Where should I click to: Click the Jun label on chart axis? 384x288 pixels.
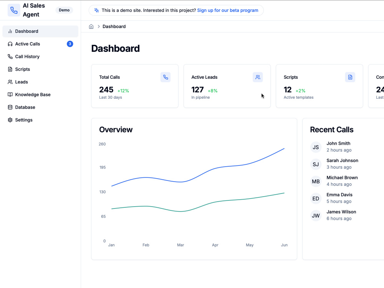(284, 245)
